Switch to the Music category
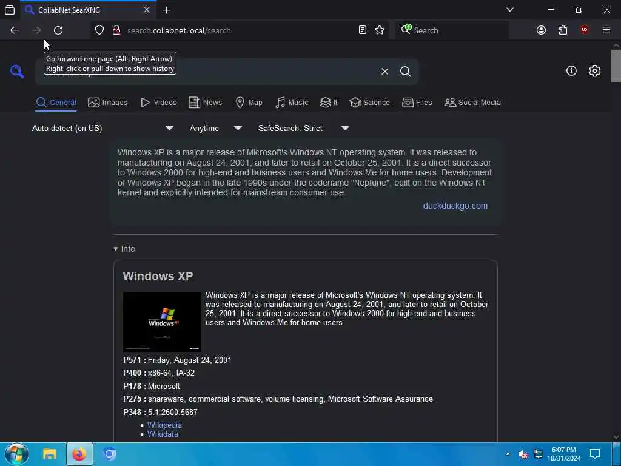Image resolution: width=621 pixels, height=466 pixels. (292, 103)
